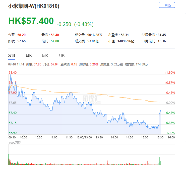The image size is (186, 170).
Task: Click the 格隆汇 watermark logo in chart
Action: pyautogui.click(x=92, y=98)
